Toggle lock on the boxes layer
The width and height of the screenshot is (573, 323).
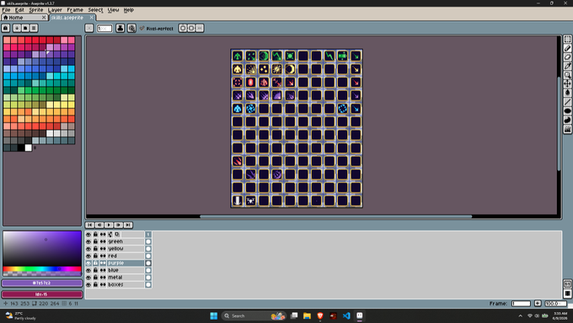(x=96, y=284)
